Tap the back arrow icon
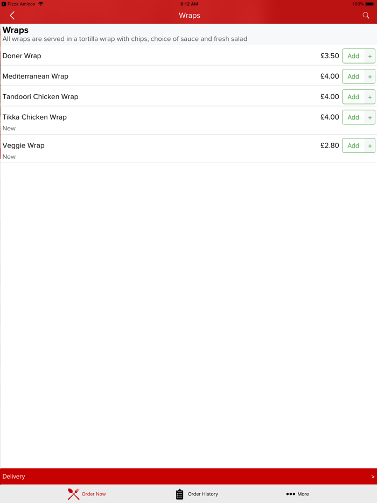This screenshot has width=377, height=503. click(12, 16)
